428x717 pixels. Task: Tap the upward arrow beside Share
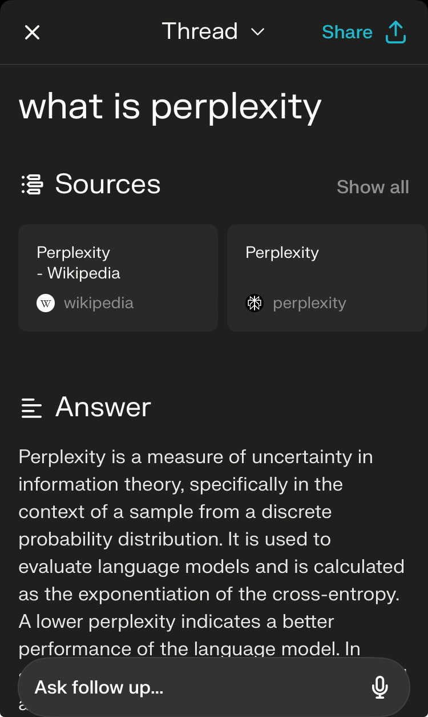(395, 32)
